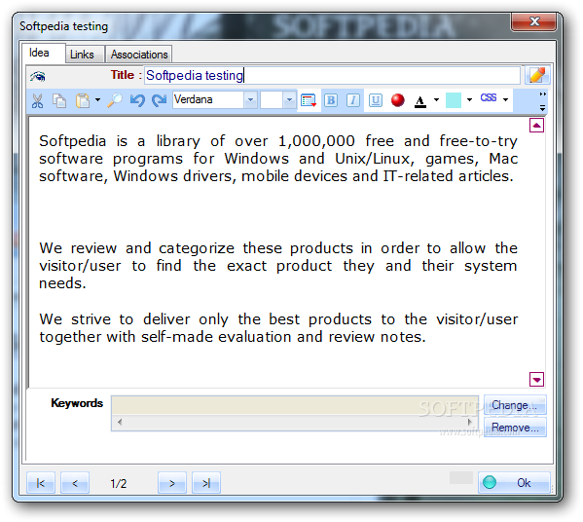The height and width of the screenshot is (522, 583).
Task: Click the keywords scrollbar left arrow
Action: 120,422
